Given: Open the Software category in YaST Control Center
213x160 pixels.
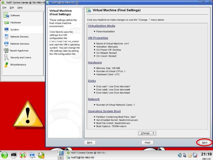Looking at the screenshot, I should point(23,15).
